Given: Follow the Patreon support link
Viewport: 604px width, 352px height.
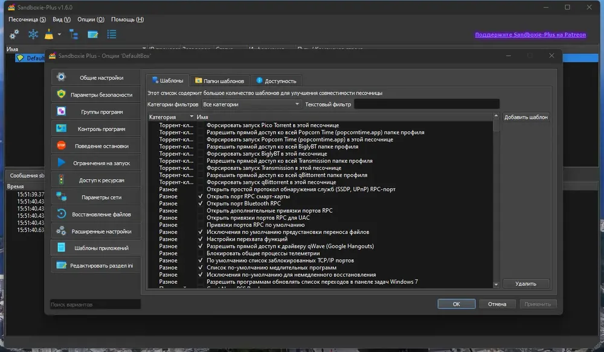Looking at the screenshot, I should pyautogui.click(x=530, y=34).
